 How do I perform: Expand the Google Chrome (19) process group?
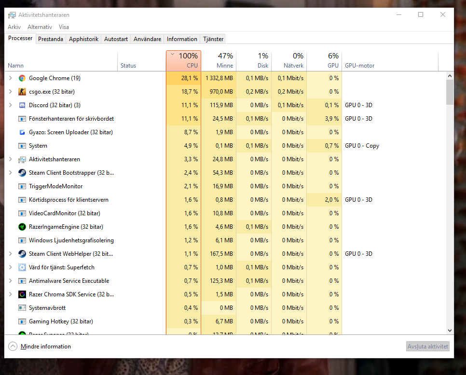[x=11, y=78]
